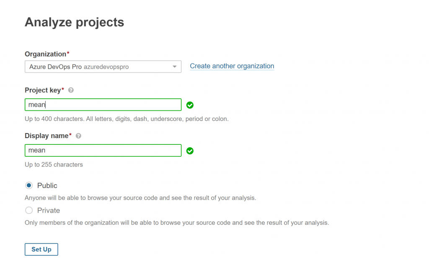Select the Public visibility radio button
This screenshot has width=429, height=277.
pos(28,185)
